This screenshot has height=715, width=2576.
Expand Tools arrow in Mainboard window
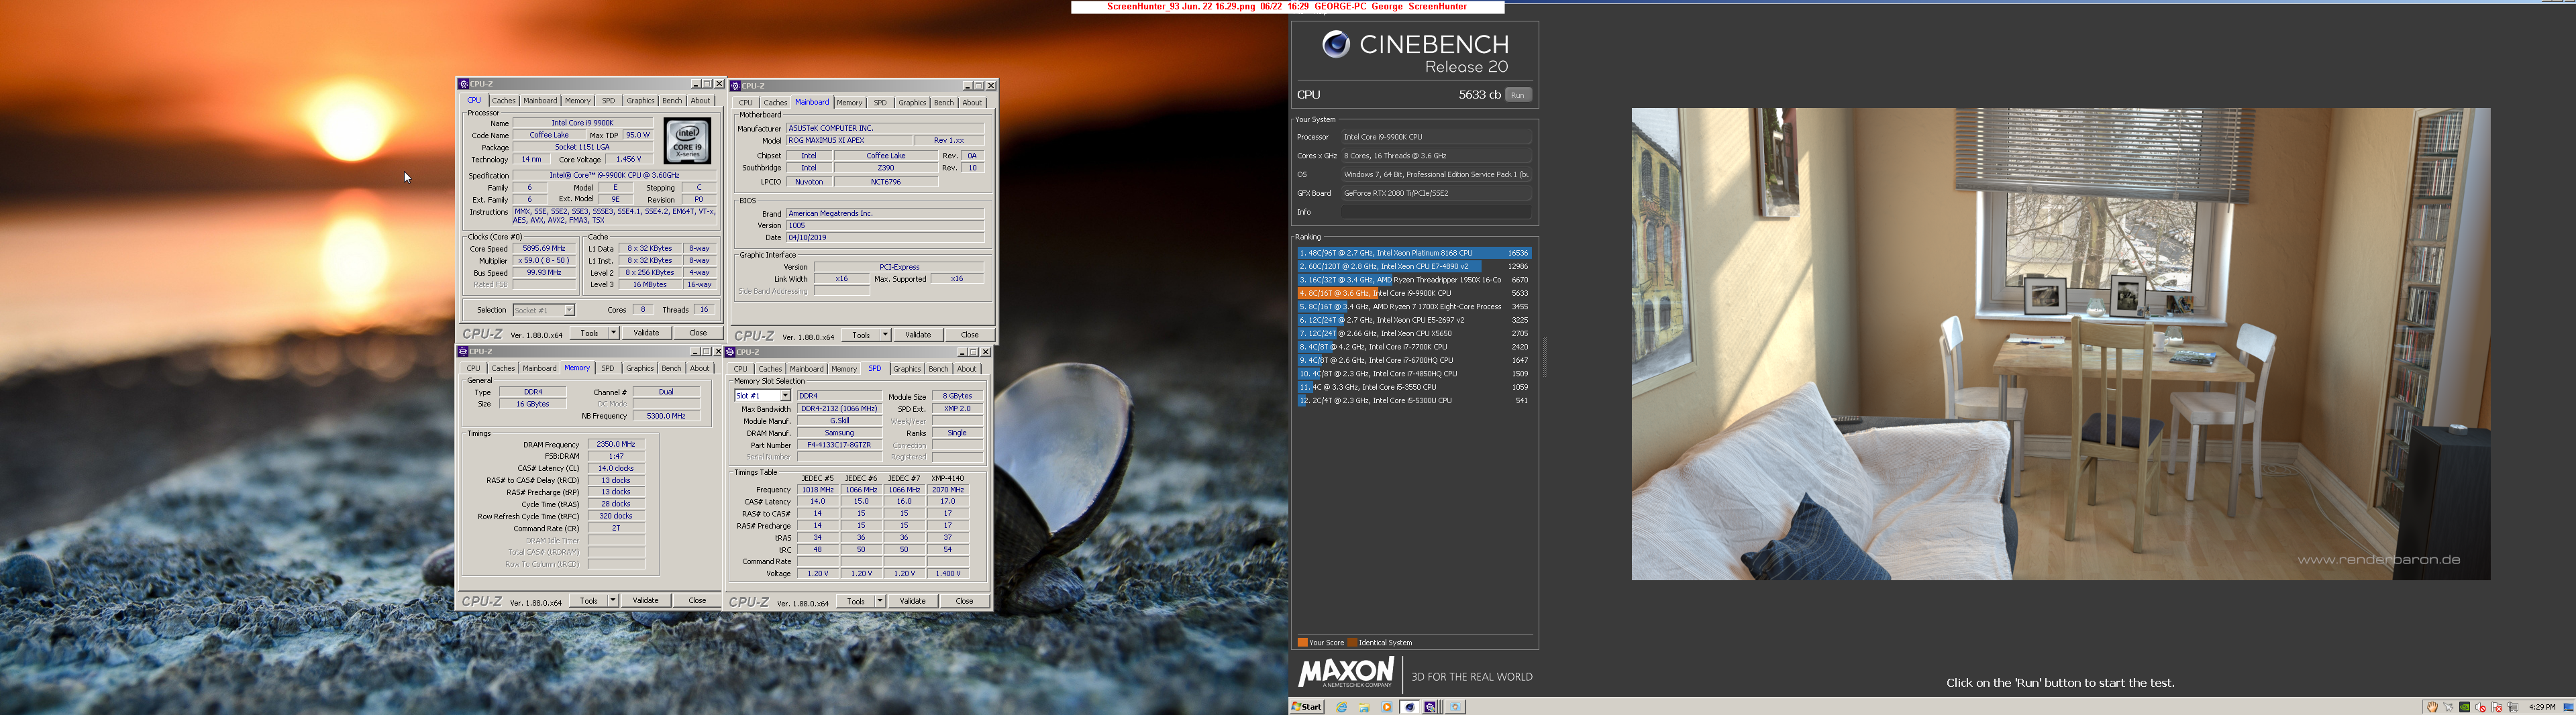885,335
